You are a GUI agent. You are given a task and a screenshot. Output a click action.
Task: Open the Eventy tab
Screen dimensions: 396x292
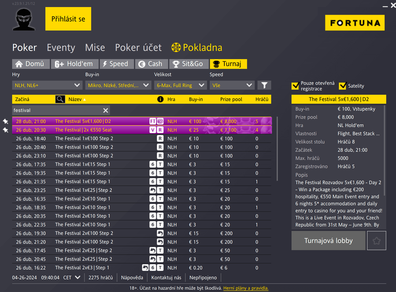(x=61, y=48)
